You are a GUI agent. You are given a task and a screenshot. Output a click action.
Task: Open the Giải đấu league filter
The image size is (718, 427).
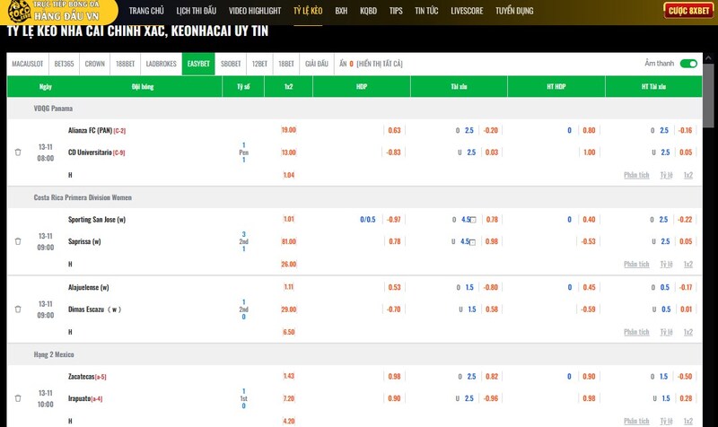tap(317, 64)
